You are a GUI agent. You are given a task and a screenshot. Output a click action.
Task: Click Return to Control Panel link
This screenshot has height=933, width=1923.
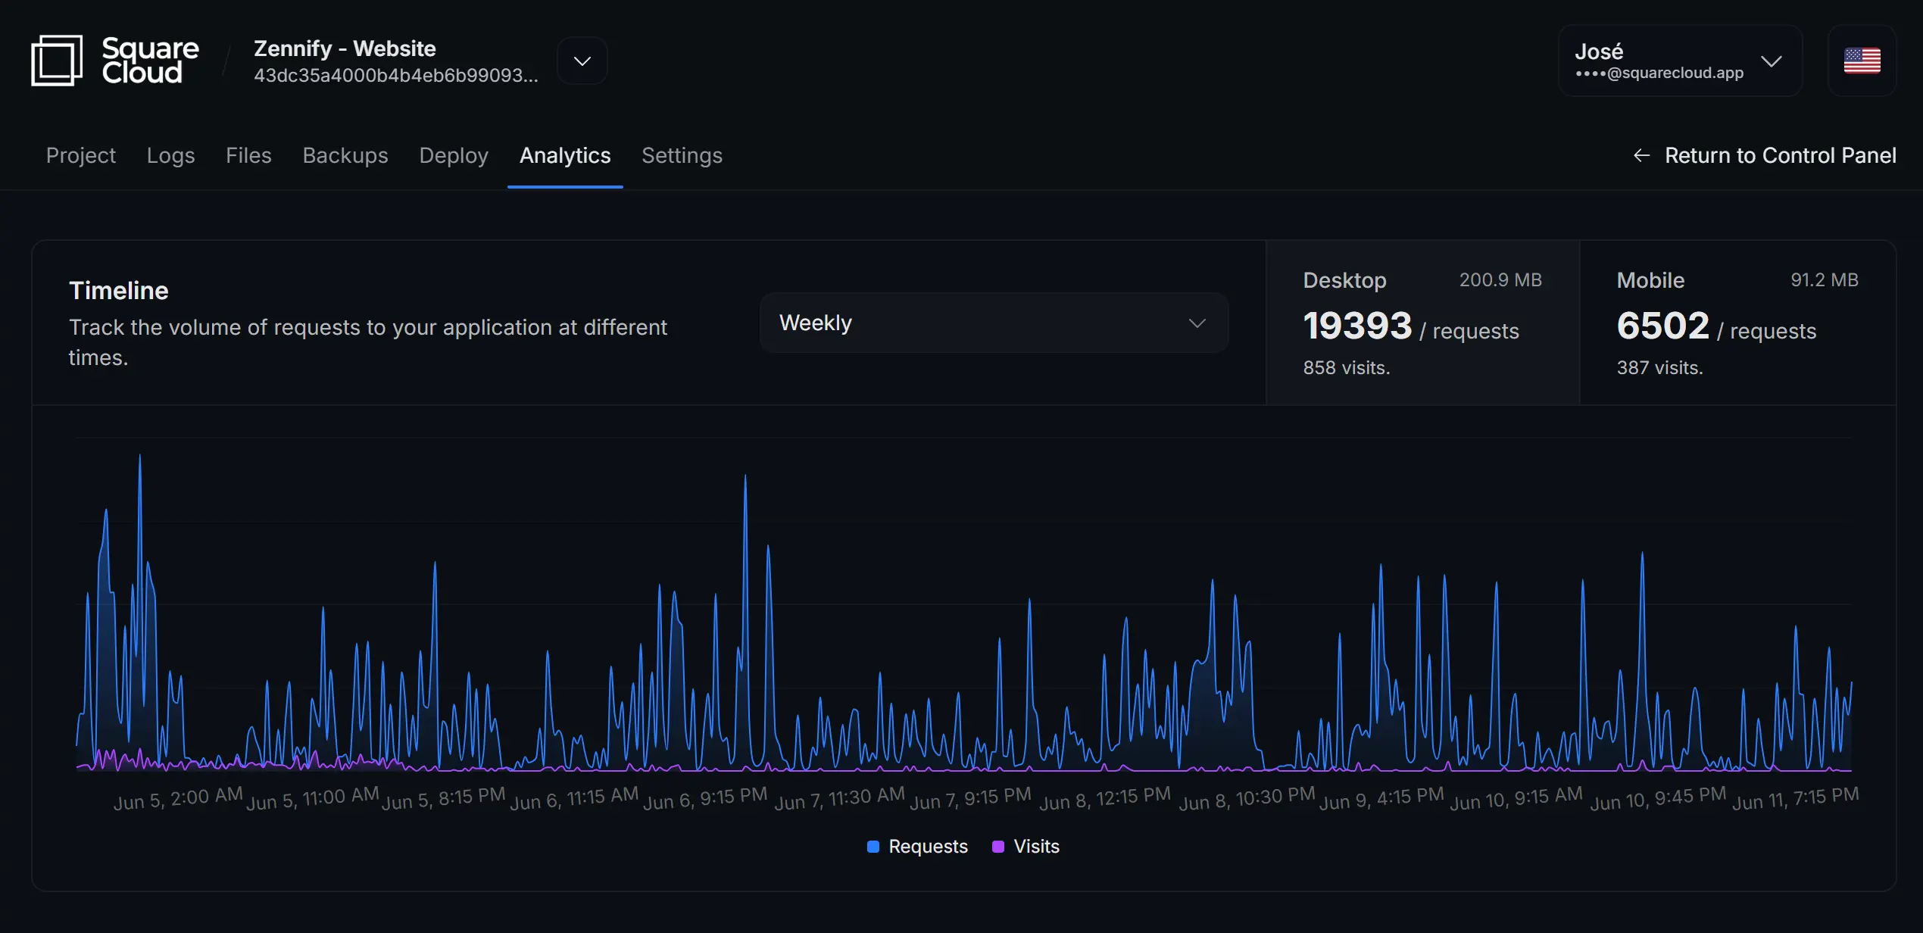pyautogui.click(x=1779, y=156)
